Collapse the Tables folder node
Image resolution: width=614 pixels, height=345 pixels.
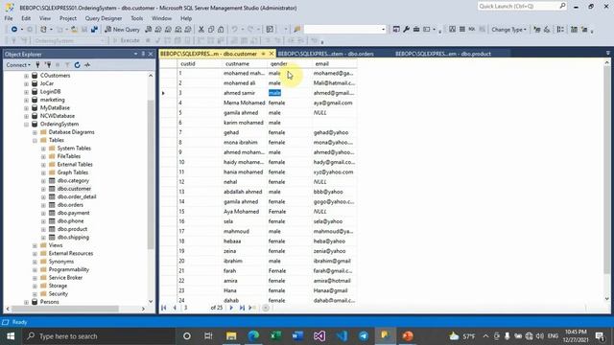[x=35, y=141]
